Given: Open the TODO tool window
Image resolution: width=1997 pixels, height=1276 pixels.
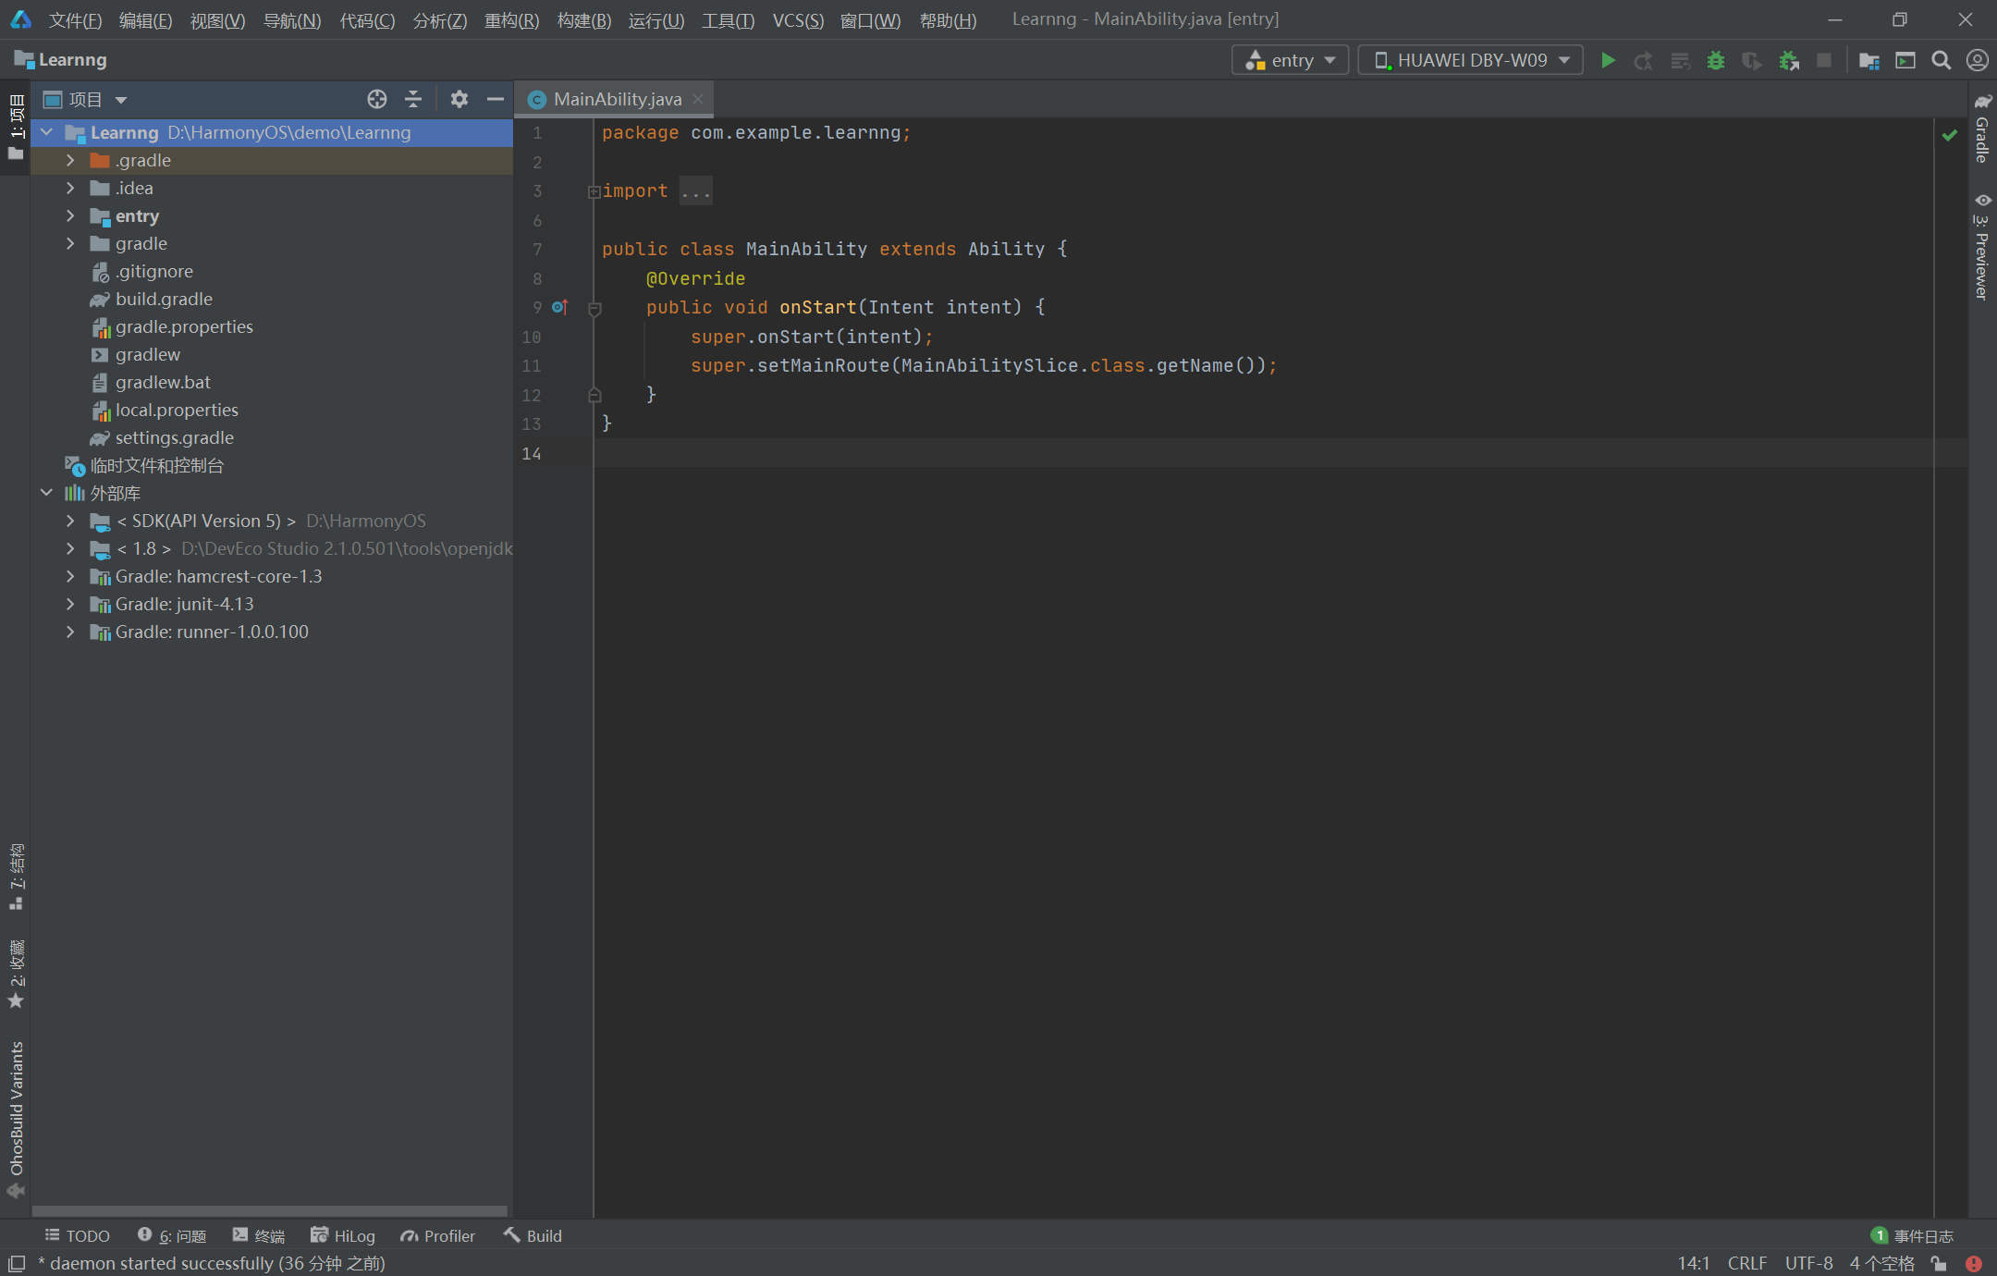Looking at the screenshot, I should click(78, 1235).
